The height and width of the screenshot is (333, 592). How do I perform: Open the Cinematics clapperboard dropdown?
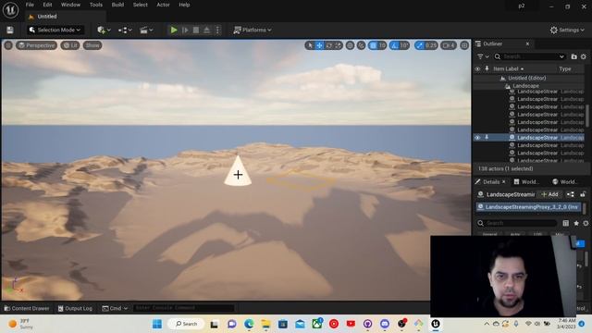click(x=146, y=30)
